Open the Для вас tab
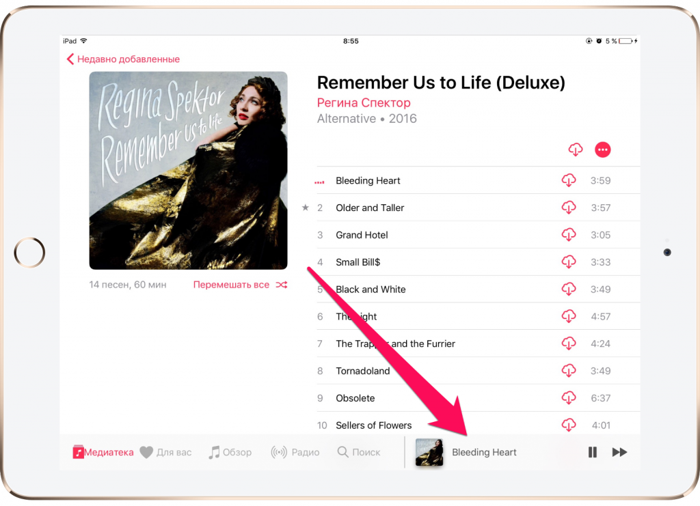This screenshot has height=506, width=700. pyautogui.click(x=165, y=452)
